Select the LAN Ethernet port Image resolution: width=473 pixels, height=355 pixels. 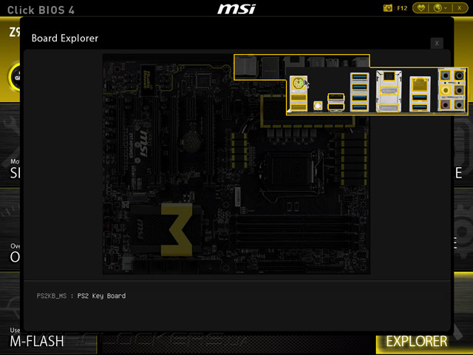[420, 85]
